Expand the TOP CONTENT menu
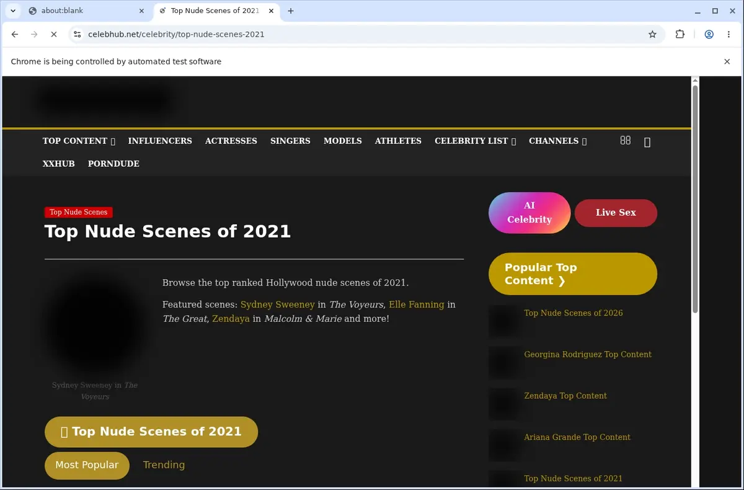Viewport: 744px width, 490px height. click(79, 141)
